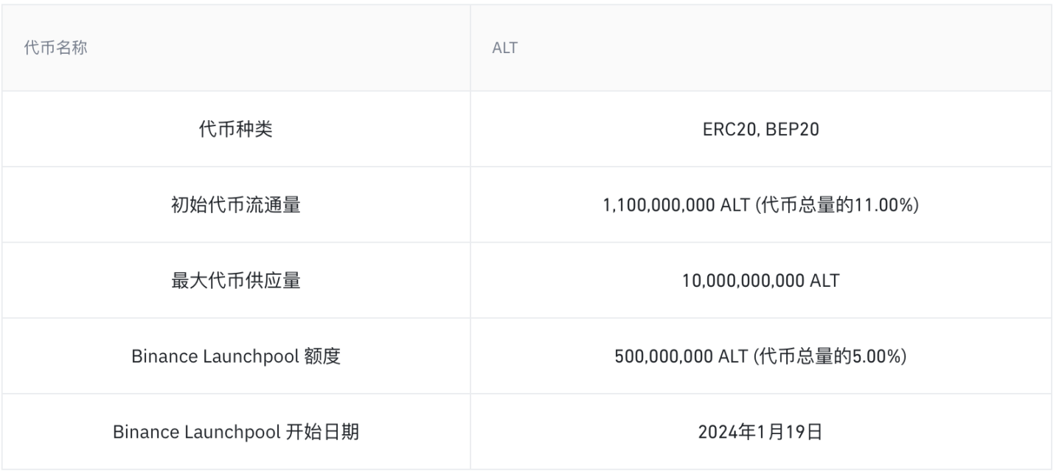Viewport: 1059px width, 474px height.
Task: Click the 初始代币流通量 label
Action: click(236, 205)
